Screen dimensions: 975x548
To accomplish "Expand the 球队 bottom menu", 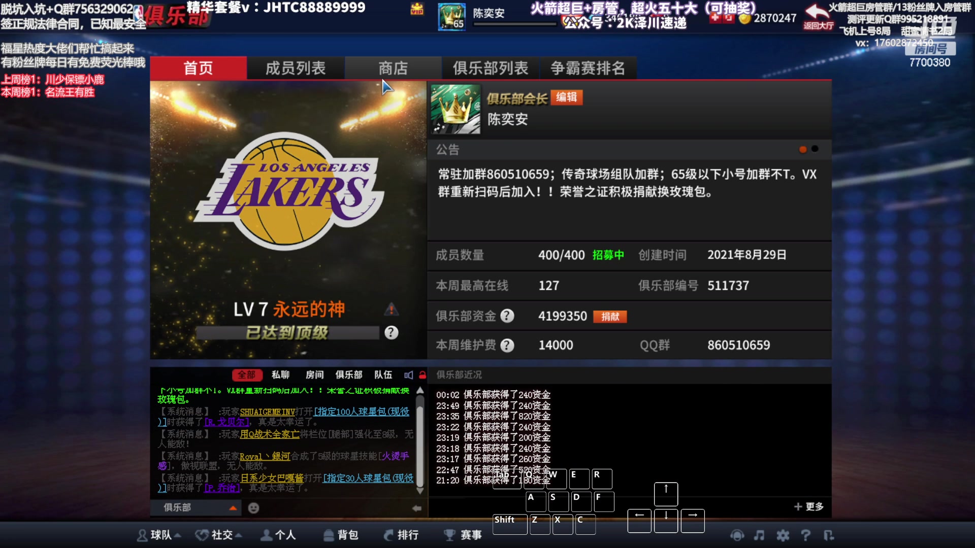I will [x=159, y=535].
